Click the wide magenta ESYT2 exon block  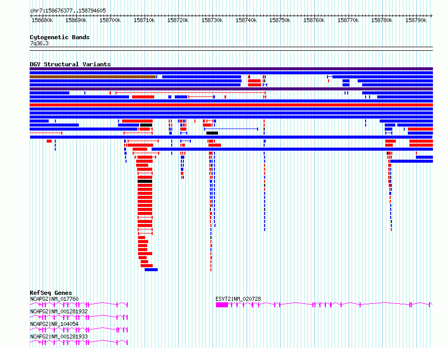(x=222, y=305)
